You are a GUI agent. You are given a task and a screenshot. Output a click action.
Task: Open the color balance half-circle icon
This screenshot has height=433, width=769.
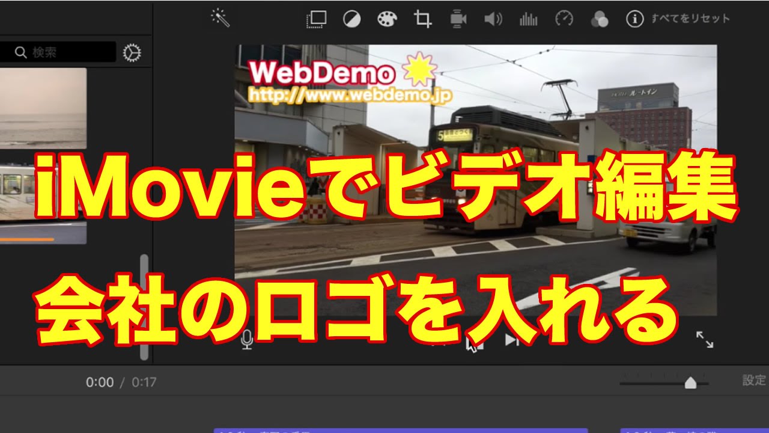pyautogui.click(x=351, y=19)
